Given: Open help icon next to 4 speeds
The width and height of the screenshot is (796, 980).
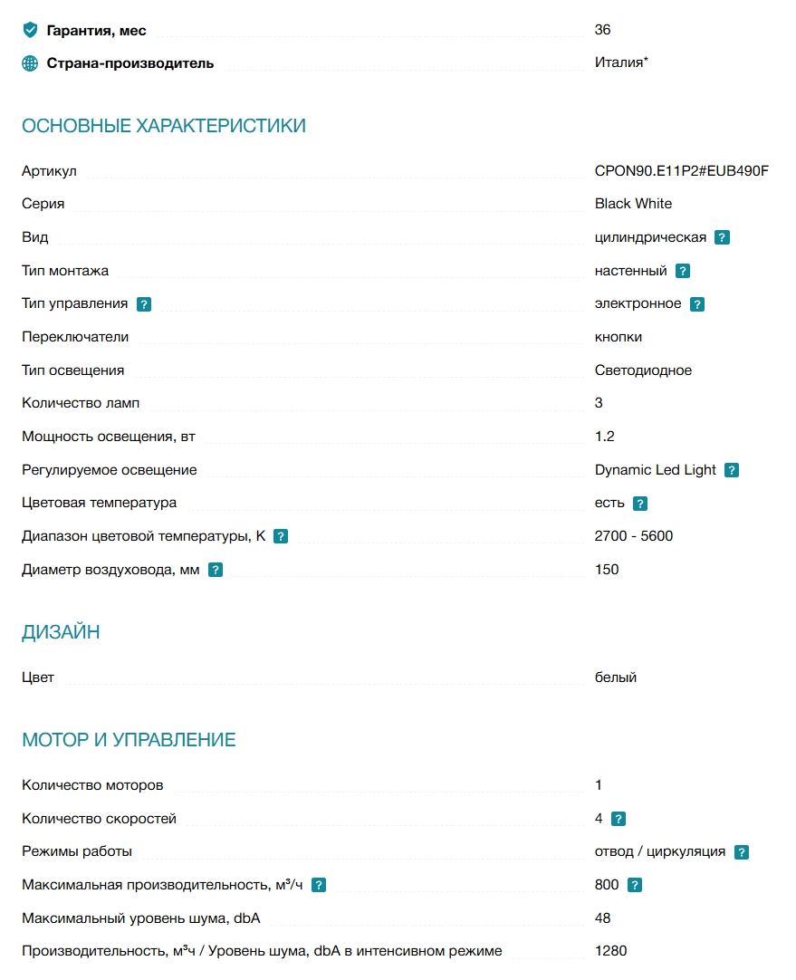Looking at the screenshot, I should point(618,819).
